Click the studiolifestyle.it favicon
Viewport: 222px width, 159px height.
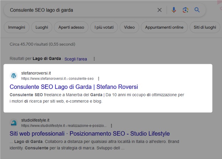pyautogui.click(x=14, y=123)
